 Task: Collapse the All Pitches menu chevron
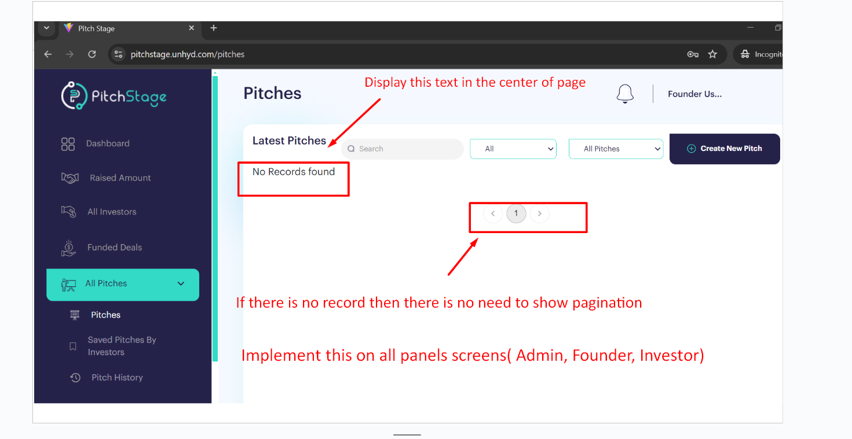181,283
